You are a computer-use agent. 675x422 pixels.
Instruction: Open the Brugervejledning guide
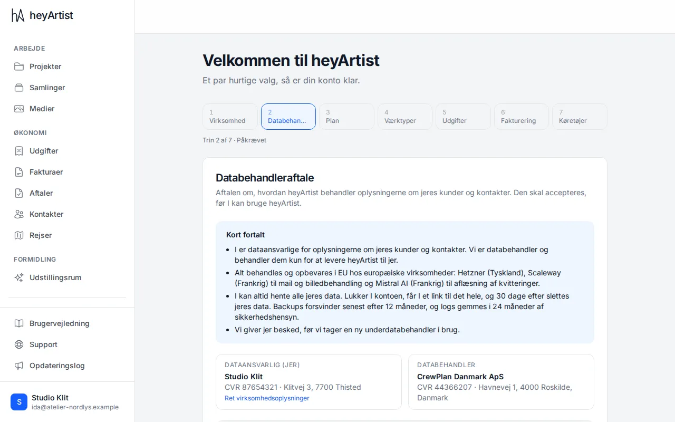(x=67, y=323)
